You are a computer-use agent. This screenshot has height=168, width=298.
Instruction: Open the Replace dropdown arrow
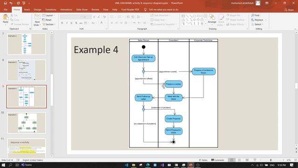(x=266, y=20)
